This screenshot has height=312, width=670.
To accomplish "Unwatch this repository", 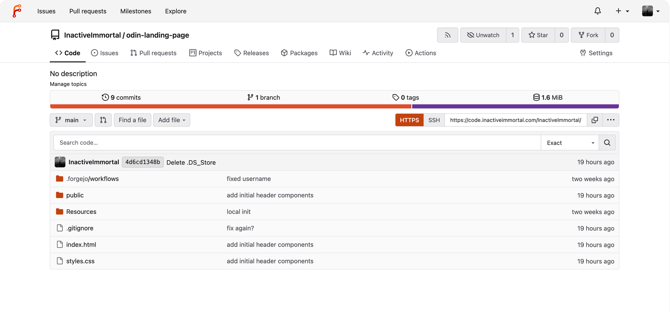I will [x=483, y=35].
